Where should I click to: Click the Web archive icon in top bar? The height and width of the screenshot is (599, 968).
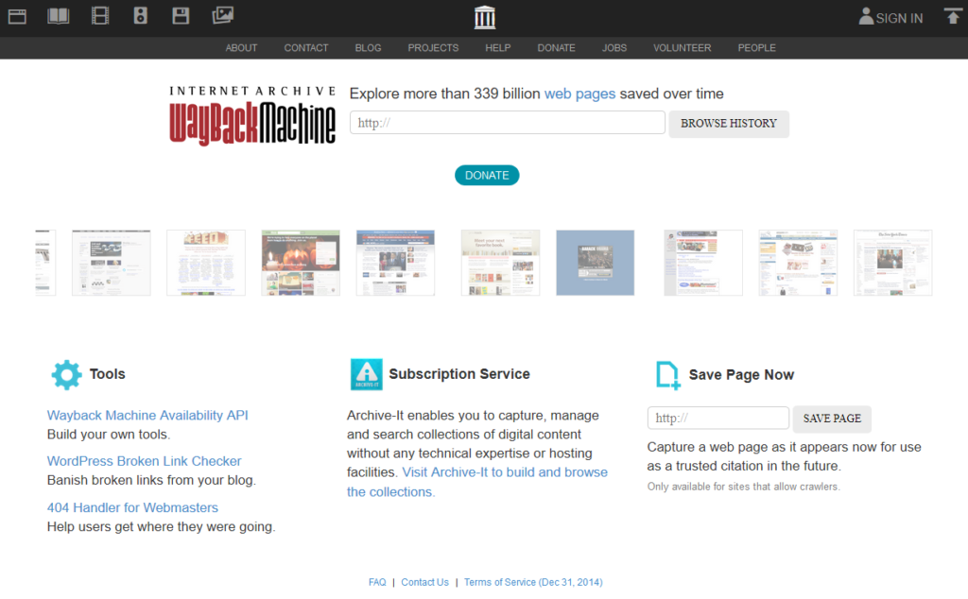(17, 16)
